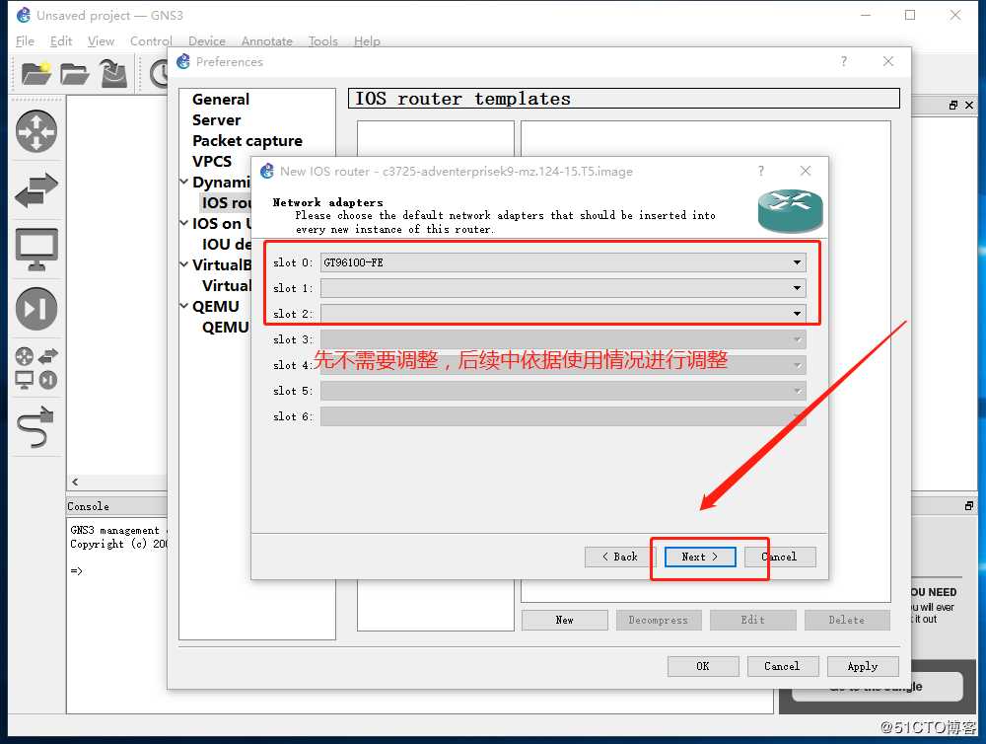This screenshot has width=986, height=744.
Task: Go Back in router wizard
Action: click(620, 558)
